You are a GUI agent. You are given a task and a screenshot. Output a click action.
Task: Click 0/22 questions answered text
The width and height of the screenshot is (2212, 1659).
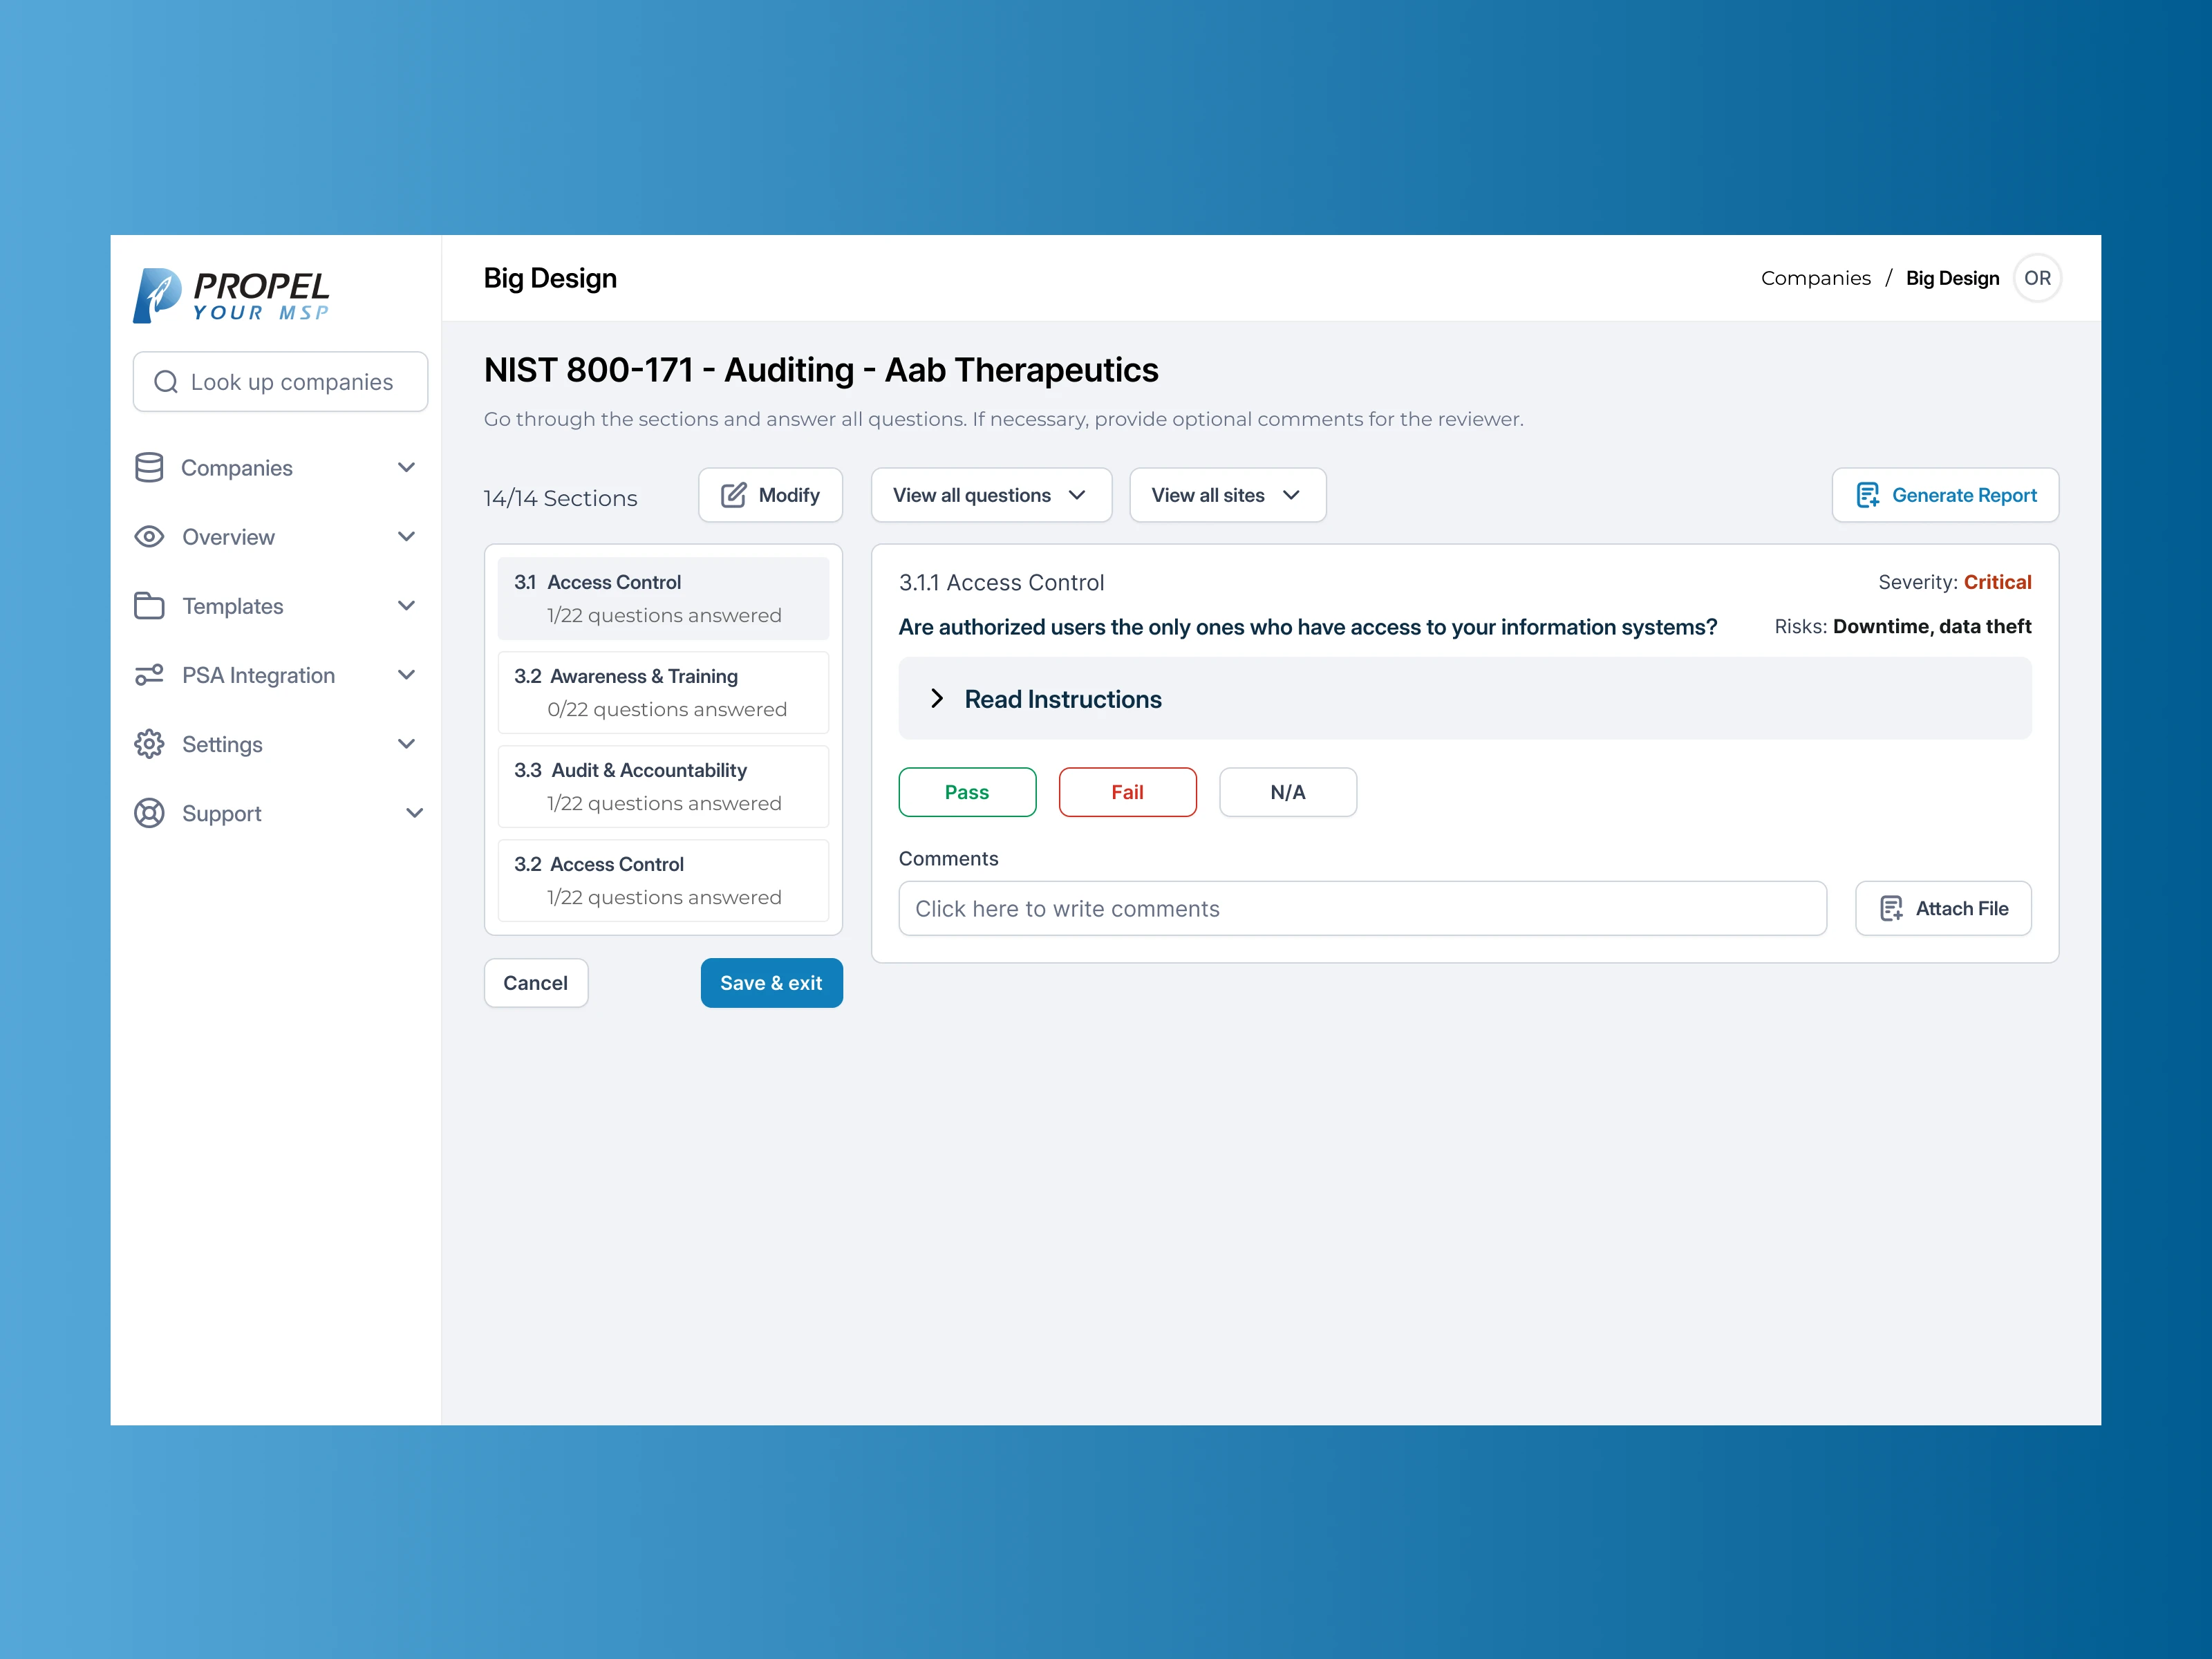pyautogui.click(x=667, y=709)
